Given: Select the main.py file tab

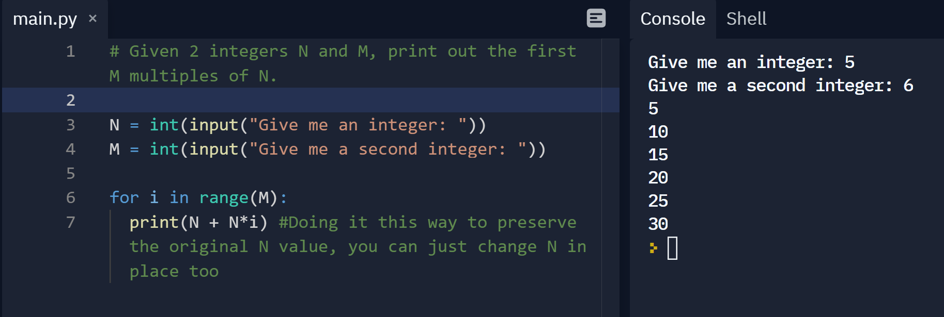Looking at the screenshot, I should (x=45, y=19).
